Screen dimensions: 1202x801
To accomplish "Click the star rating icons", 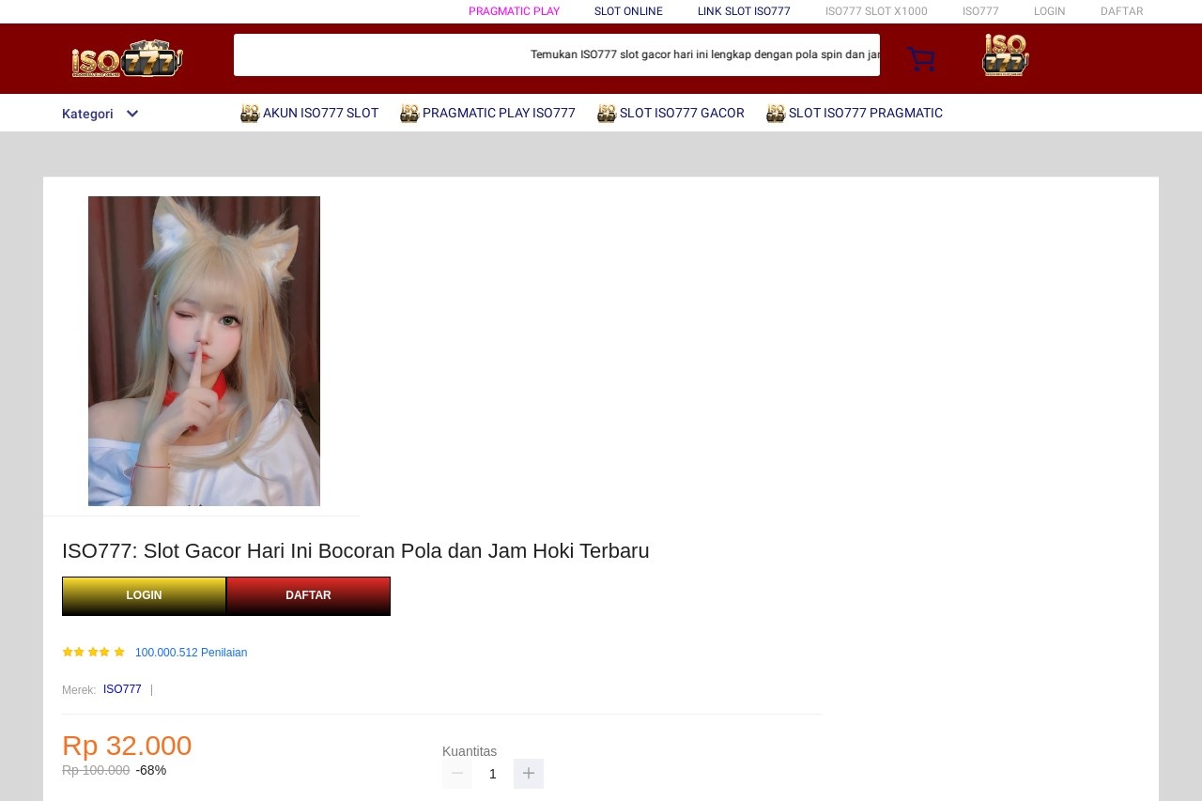I will point(94,652).
